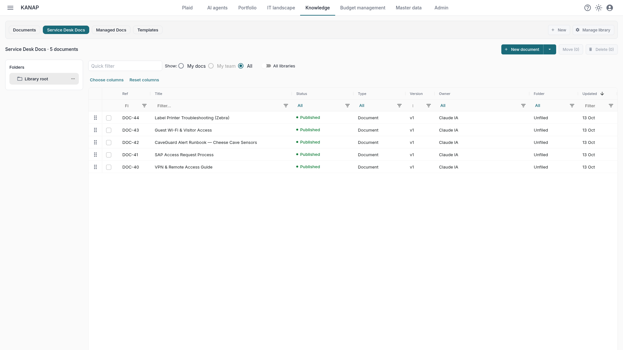Open Library root folder options ellipsis
This screenshot has height=350, width=623.
pos(73,79)
